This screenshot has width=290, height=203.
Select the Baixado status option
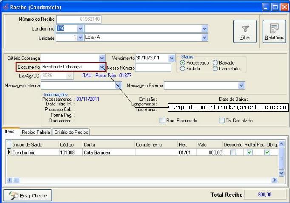pos(215,62)
